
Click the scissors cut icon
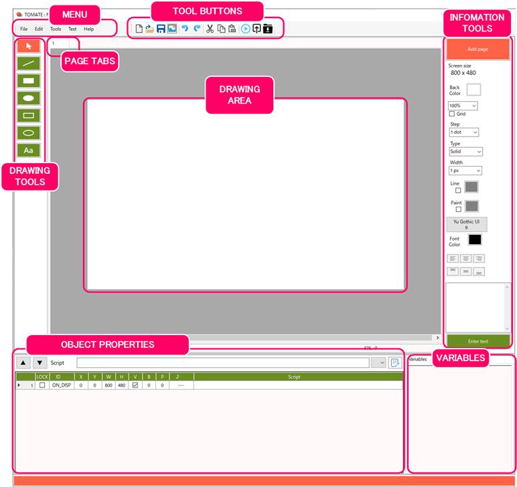click(x=210, y=29)
